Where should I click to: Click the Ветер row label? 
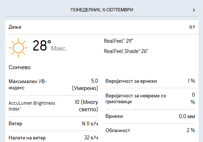tap(15, 124)
